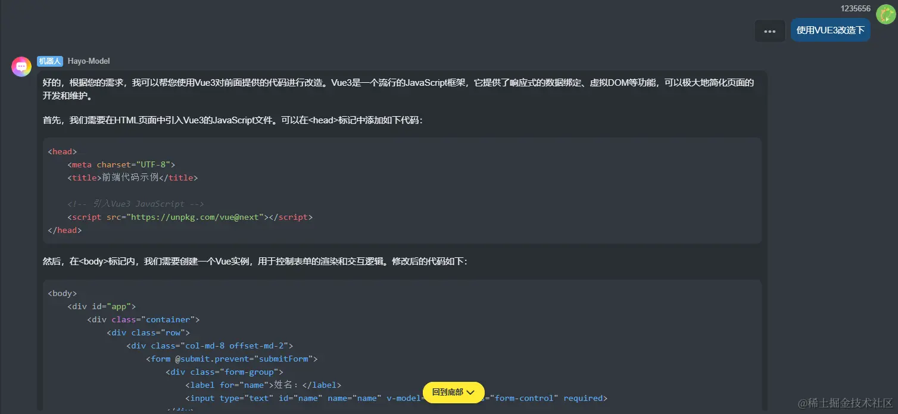This screenshot has height=414, width=898.
Task: Click the closing </head> tag line
Action: [65, 230]
